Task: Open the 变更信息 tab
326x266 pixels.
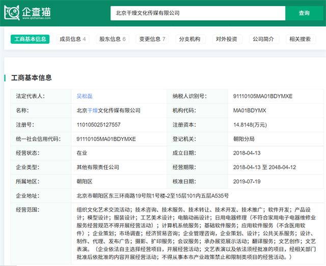Action: (152, 39)
